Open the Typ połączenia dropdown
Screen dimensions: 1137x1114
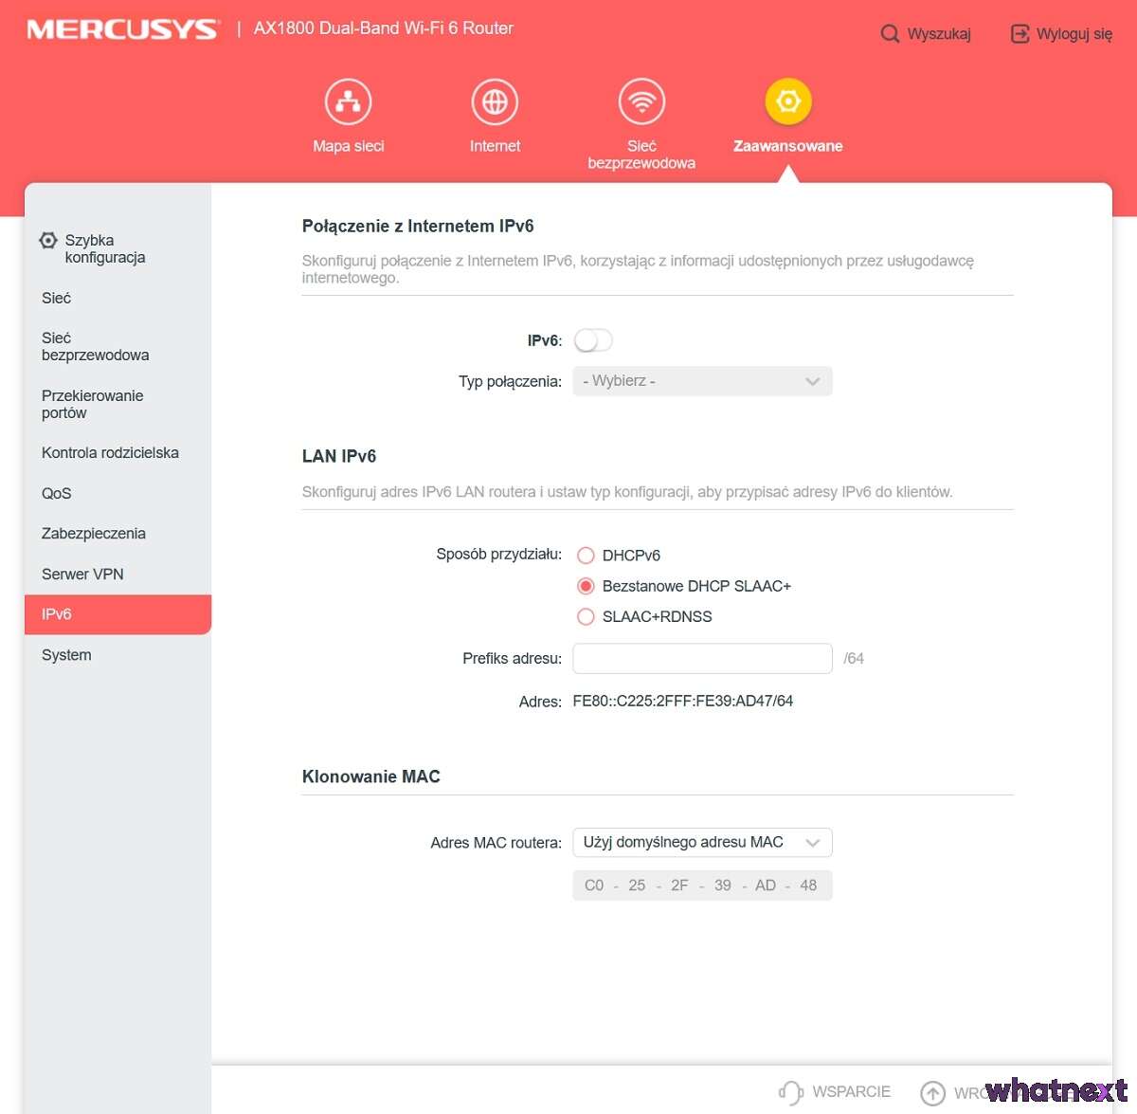[x=702, y=381]
